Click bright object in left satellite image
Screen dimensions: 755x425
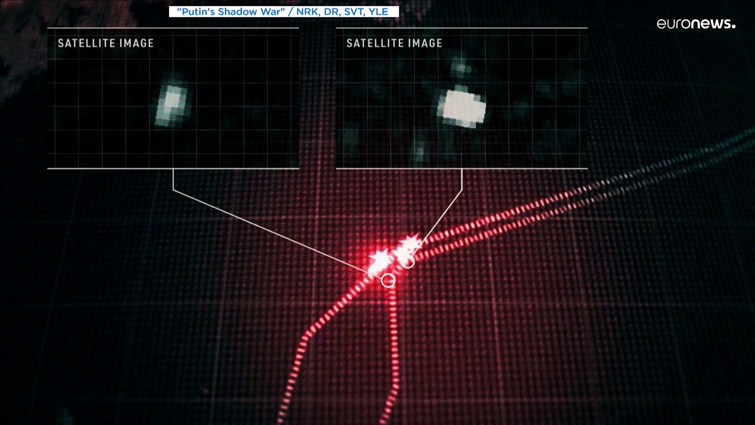tap(171, 105)
